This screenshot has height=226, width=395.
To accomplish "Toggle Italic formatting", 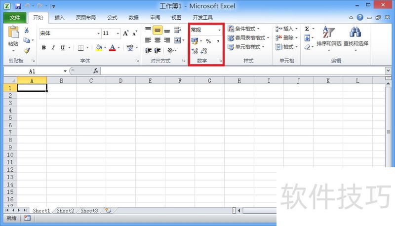I will [53, 47].
